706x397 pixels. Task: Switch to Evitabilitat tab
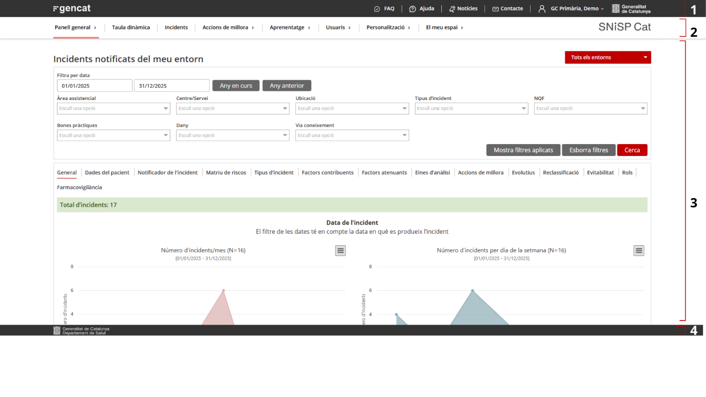coord(600,173)
